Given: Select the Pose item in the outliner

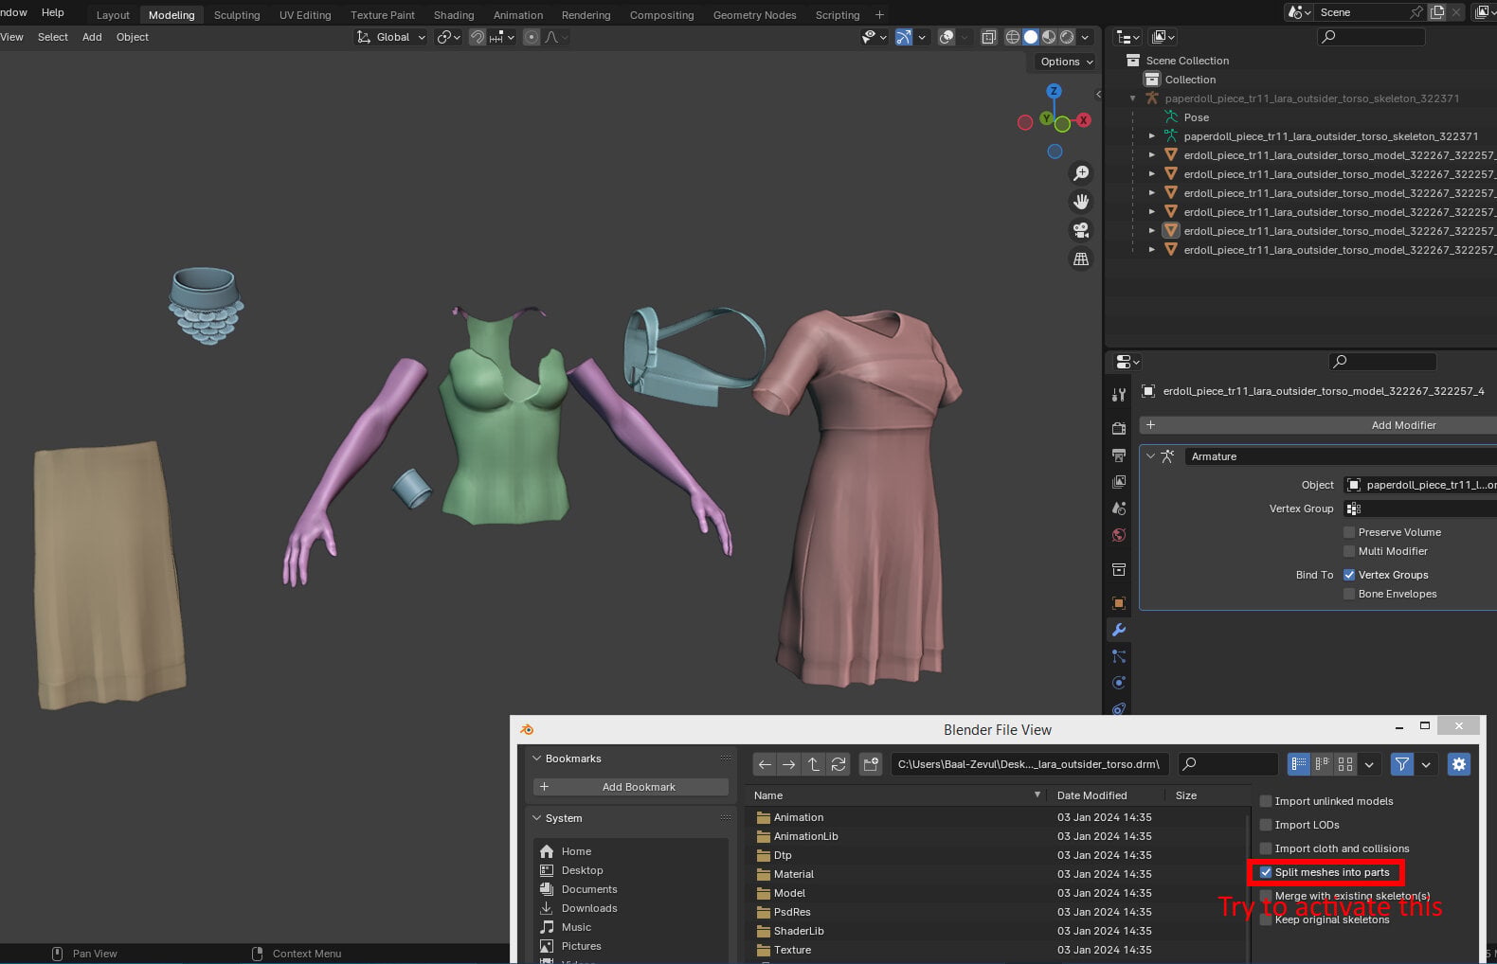Looking at the screenshot, I should tap(1196, 117).
